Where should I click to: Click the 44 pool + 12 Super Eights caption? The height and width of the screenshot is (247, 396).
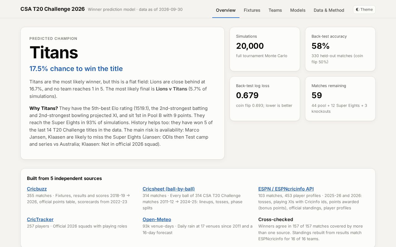tap(339, 108)
